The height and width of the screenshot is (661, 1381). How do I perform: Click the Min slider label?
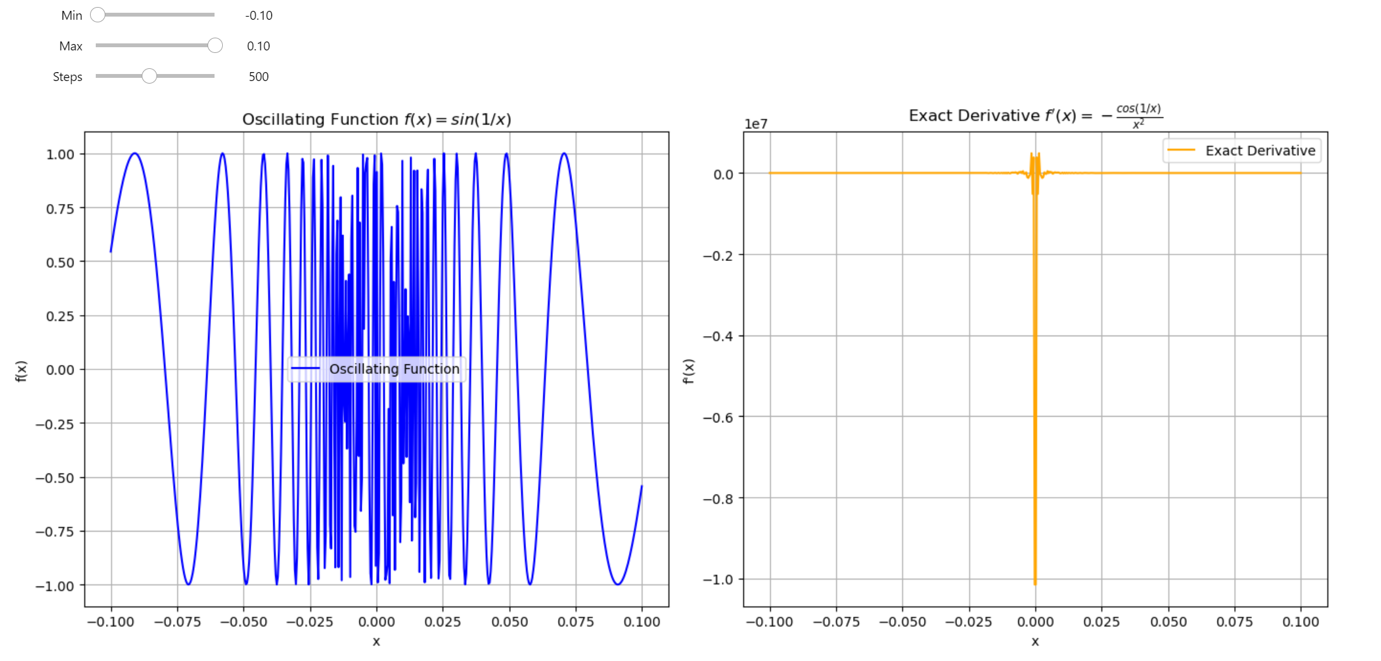pos(72,15)
